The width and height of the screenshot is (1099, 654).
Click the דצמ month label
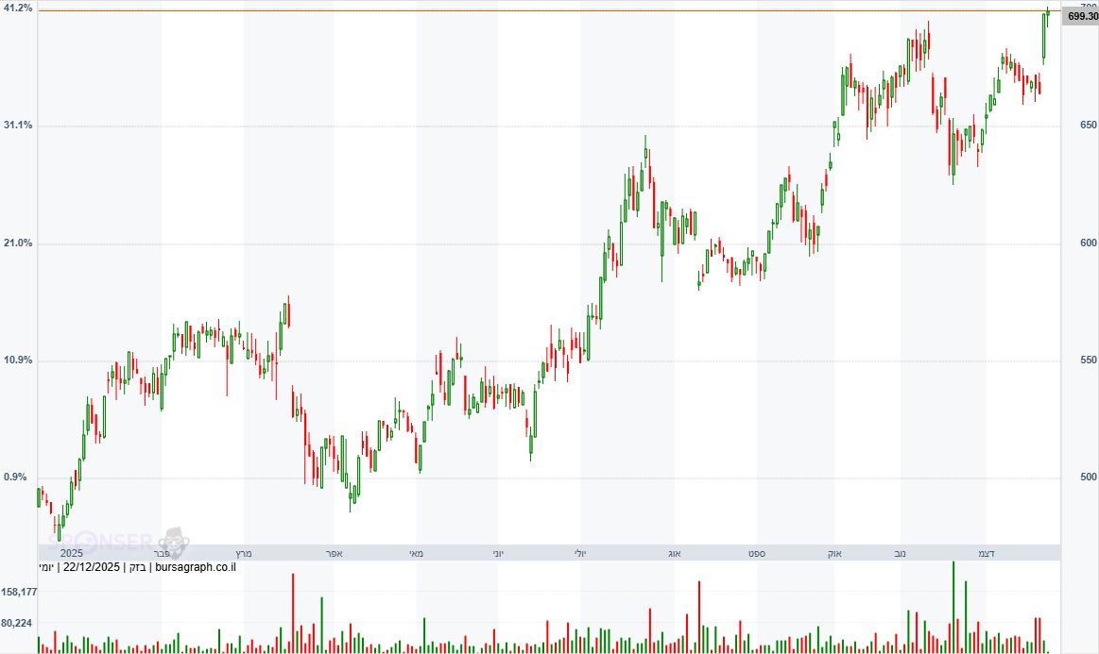985,553
